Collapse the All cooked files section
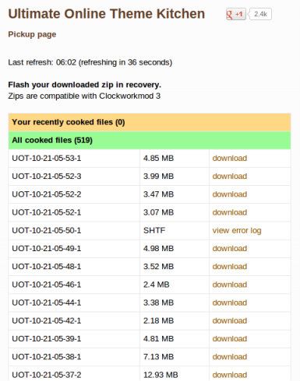 [150, 140]
